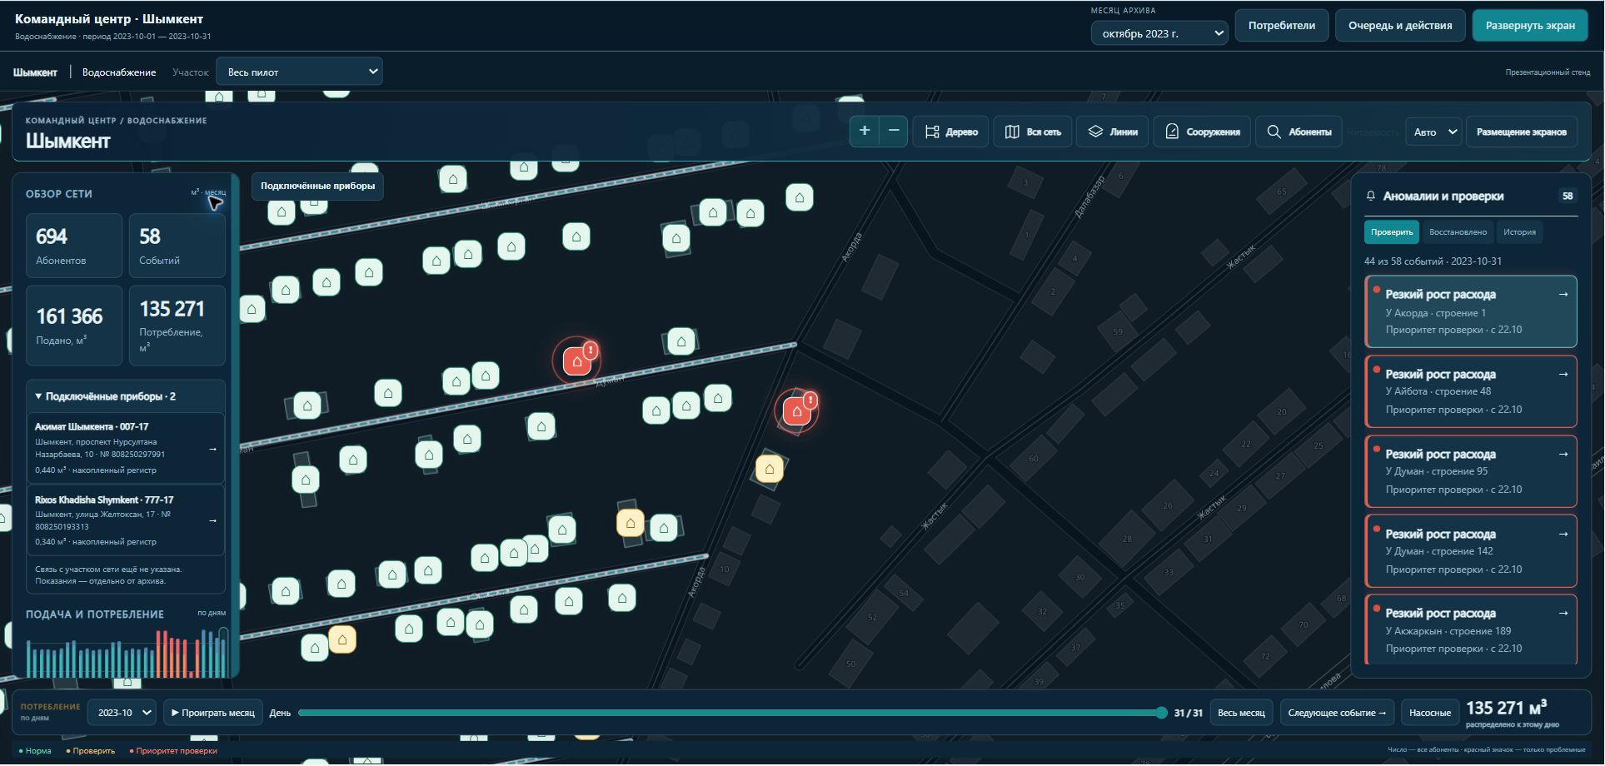The image size is (1605, 766).
Task: Jump to Следующее событие
Action: click(1337, 713)
